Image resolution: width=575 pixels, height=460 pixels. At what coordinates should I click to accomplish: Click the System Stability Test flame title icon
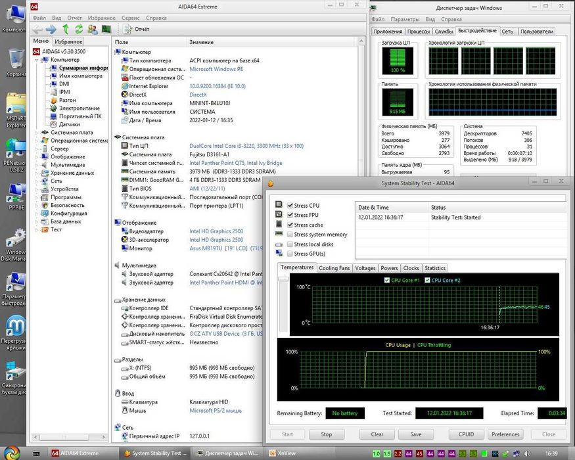click(x=271, y=183)
